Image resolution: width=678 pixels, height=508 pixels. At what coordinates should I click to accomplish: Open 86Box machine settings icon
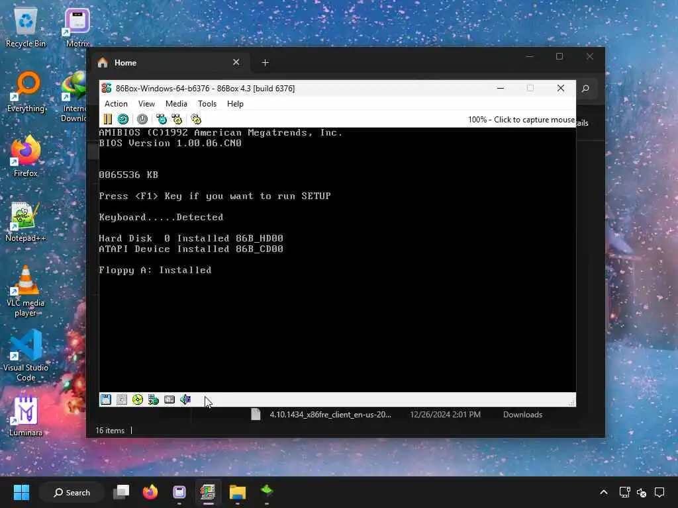pyautogui.click(x=196, y=119)
